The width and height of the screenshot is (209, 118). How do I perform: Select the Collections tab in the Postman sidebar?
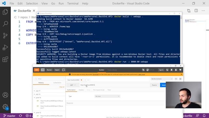[x=57, y=83]
